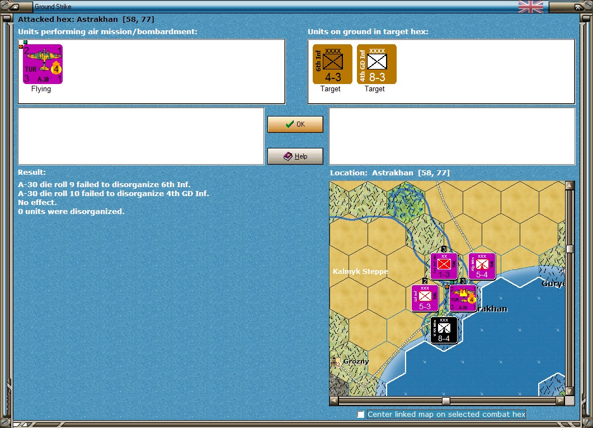This screenshot has width=593, height=428.
Task: Click result line 'A-30 die roll 9 failed to disorganize 6th Inf.'
Action: (x=104, y=184)
